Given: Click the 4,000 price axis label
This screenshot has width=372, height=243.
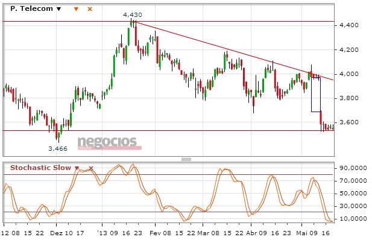Looking at the screenshot, I should 349,74.
